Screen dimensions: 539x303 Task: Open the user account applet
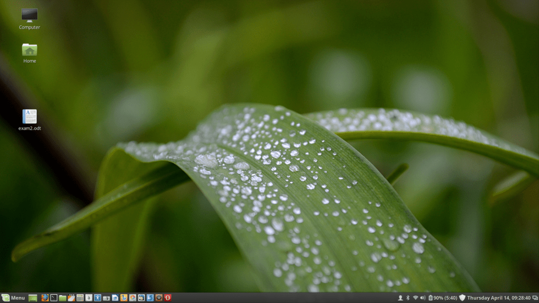[400, 298]
